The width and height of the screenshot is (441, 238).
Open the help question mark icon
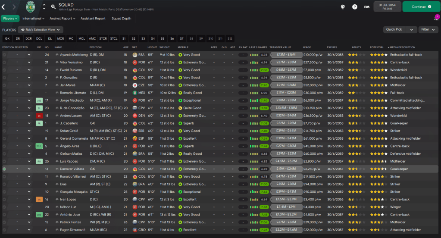click(354, 7)
